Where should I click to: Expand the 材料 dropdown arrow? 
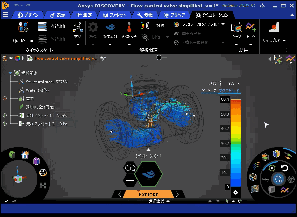pyautogui.click(x=78, y=45)
